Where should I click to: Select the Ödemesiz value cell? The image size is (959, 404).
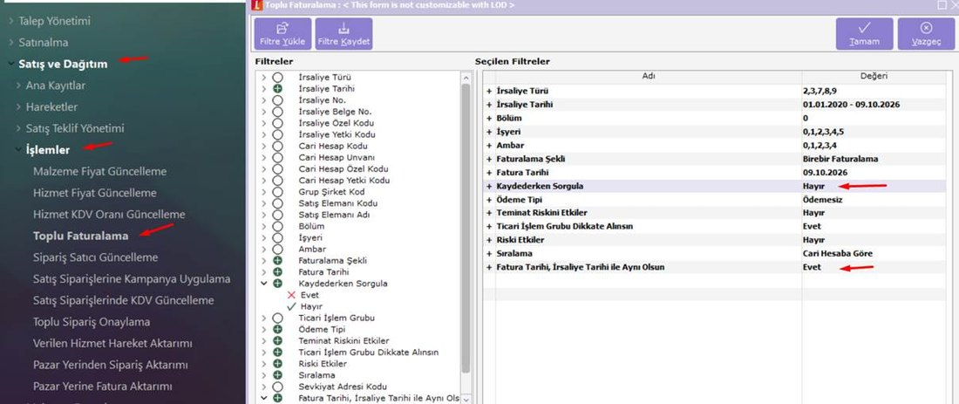pos(822,200)
